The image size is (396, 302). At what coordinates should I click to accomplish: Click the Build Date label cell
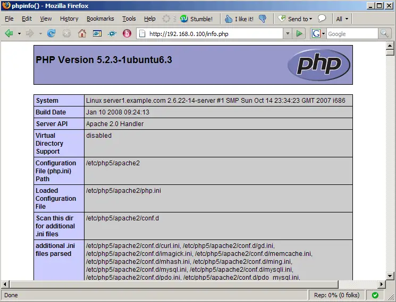point(59,112)
